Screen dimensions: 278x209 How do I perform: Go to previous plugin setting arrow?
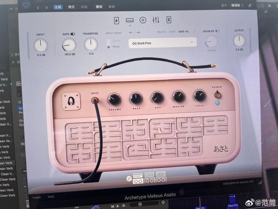[x=38, y=8]
